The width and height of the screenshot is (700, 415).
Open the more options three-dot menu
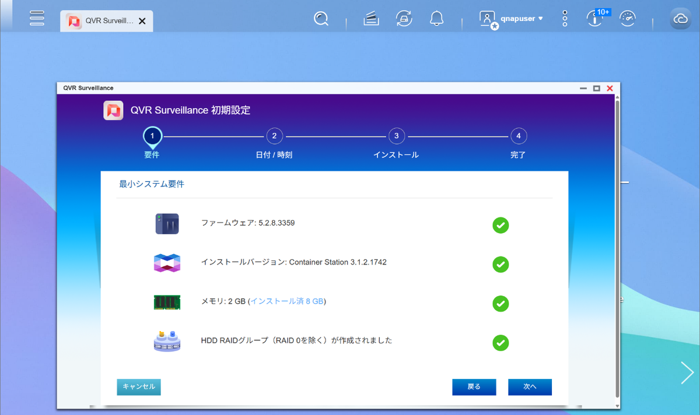coord(565,19)
